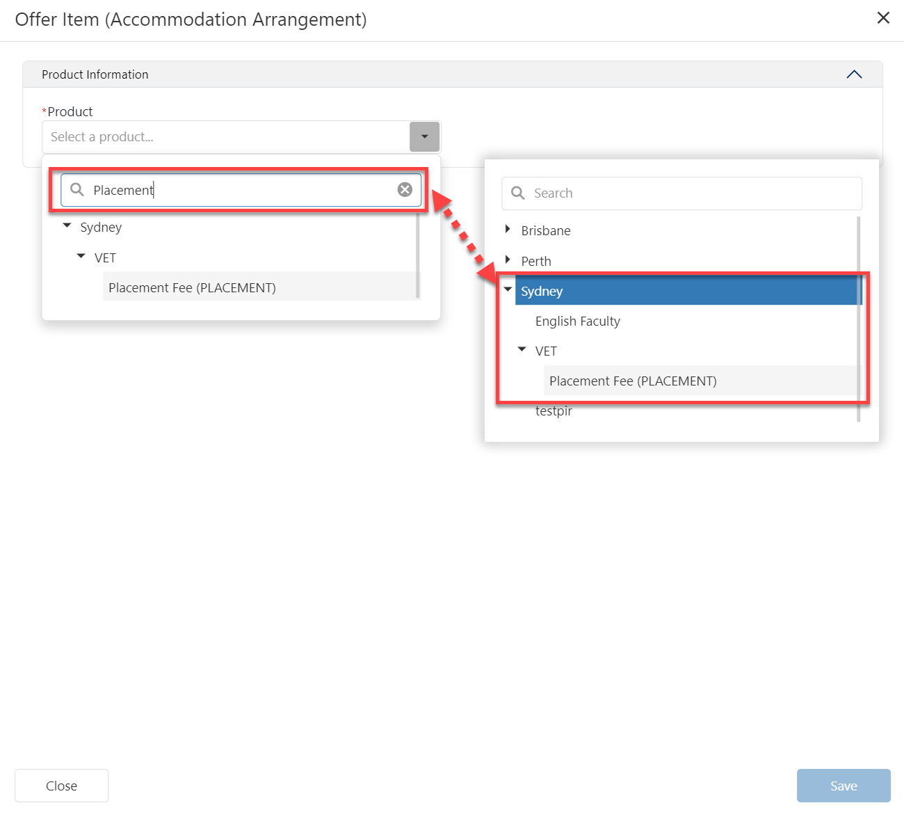Select the Perth campus entry
This screenshot has width=904, height=819.
(x=536, y=262)
